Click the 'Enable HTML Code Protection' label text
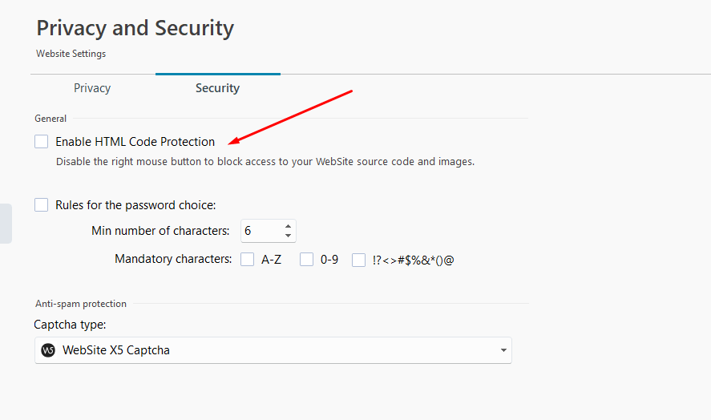711x420 pixels. coord(135,142)
